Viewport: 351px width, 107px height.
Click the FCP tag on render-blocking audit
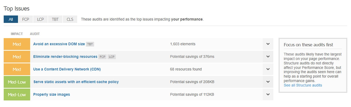102,57
